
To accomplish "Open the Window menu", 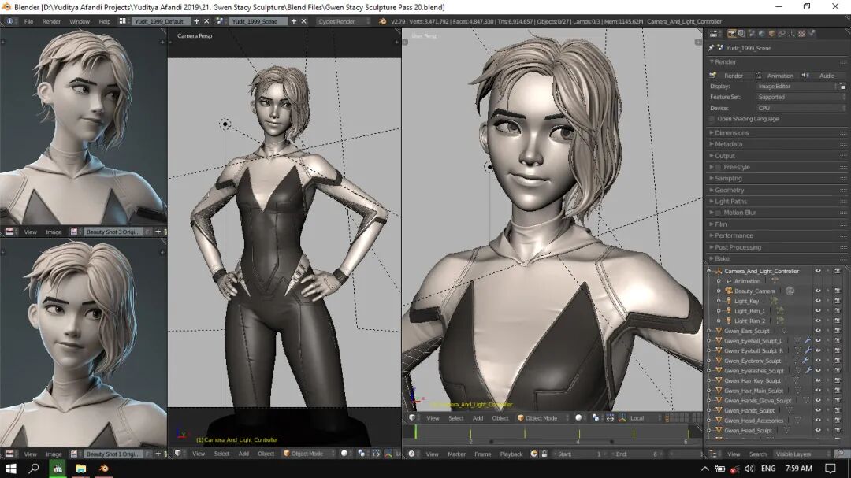I will tap(80, 22).
